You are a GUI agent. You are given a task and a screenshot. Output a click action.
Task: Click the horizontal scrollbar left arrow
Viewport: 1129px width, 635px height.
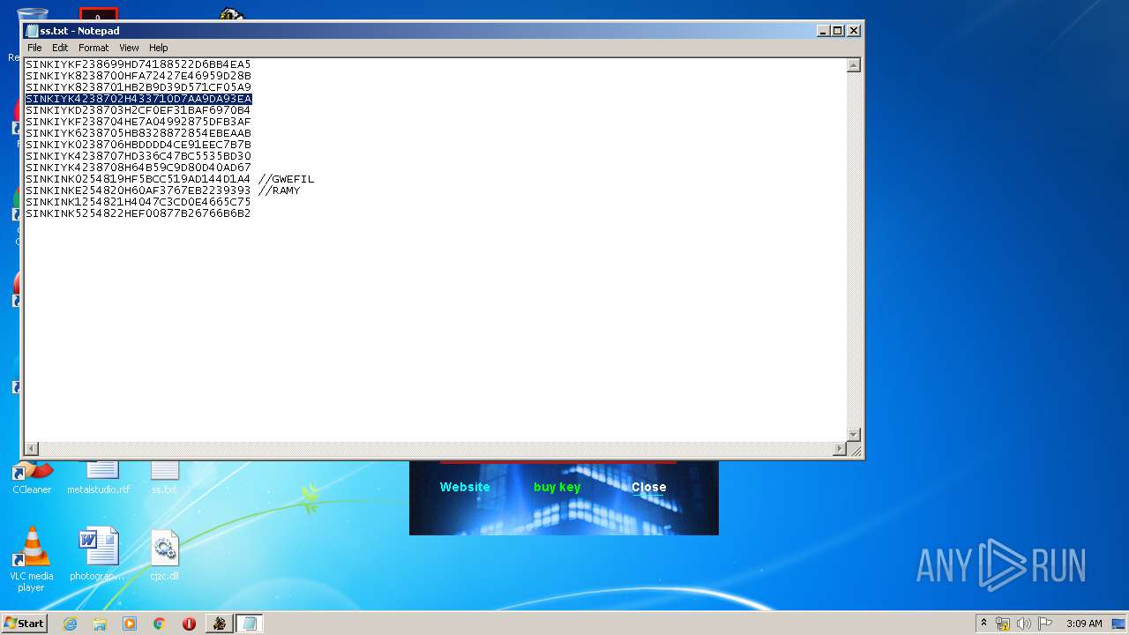tap(32, 449)
